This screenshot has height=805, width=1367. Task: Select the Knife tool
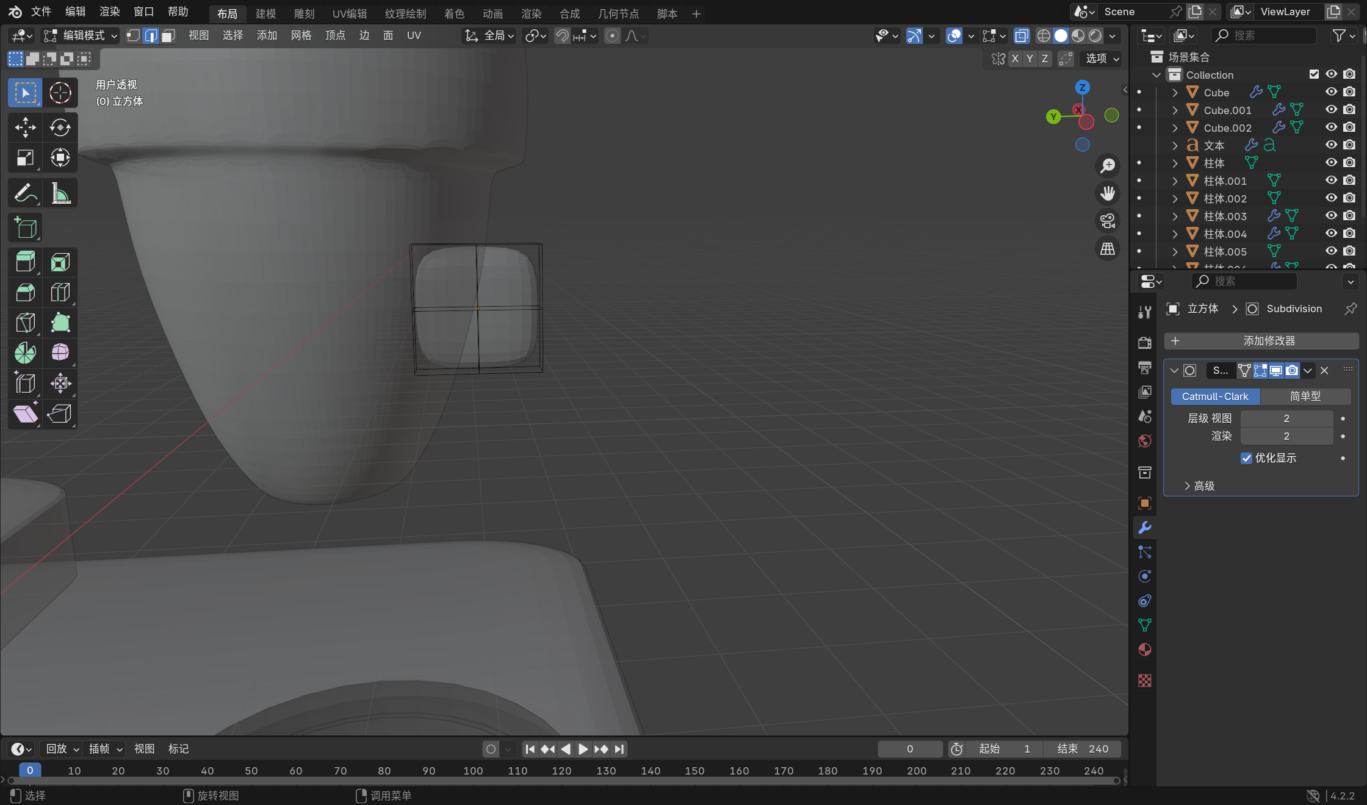pyautogui.click(x=25, y=323)
